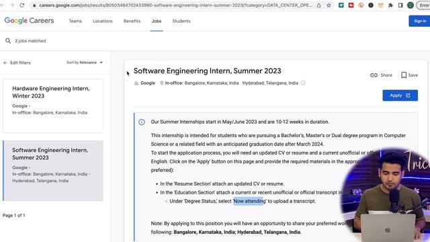
Task: Select the Software Engineering Intern, Summer 2023 card
Action: point(53,171)
